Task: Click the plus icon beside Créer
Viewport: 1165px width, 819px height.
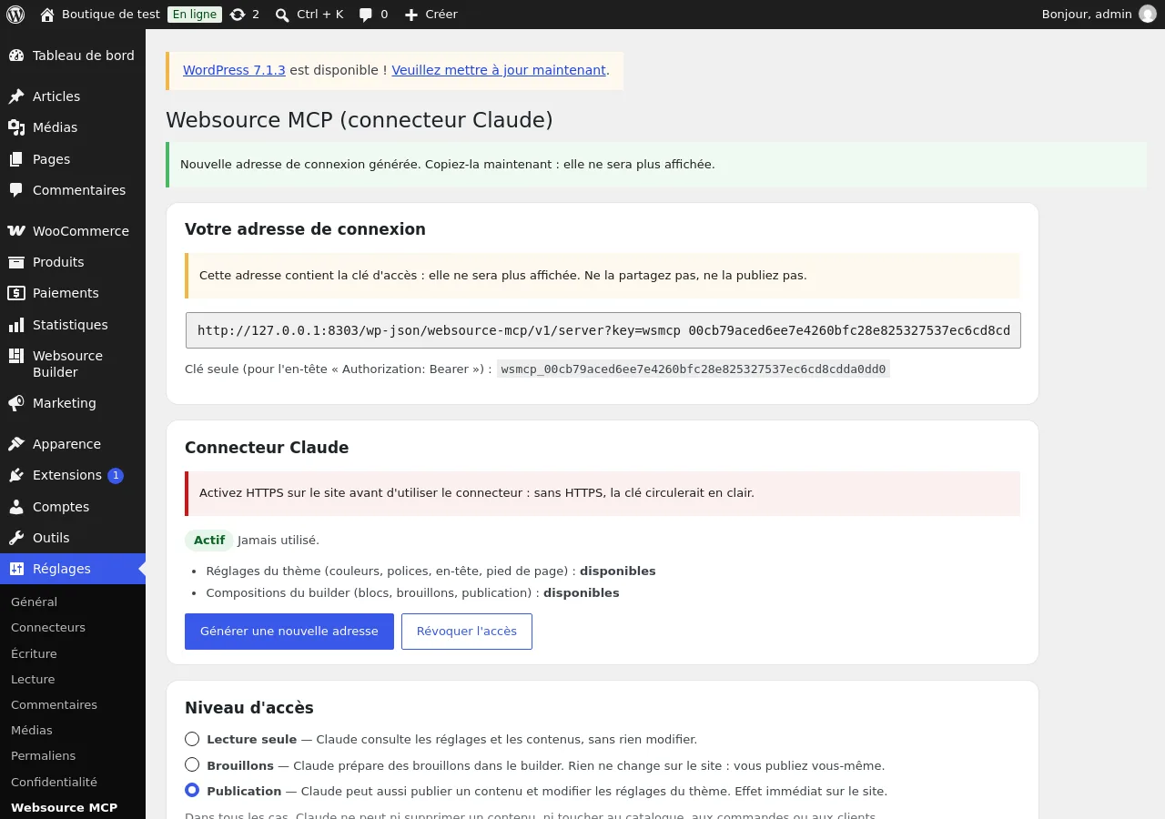Action: click(411, 15)
